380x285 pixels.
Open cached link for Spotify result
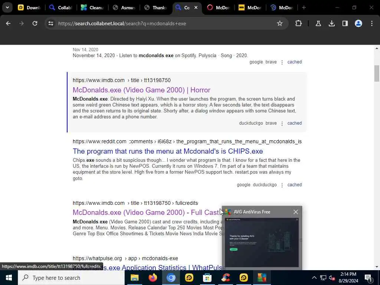pos(294,62)
